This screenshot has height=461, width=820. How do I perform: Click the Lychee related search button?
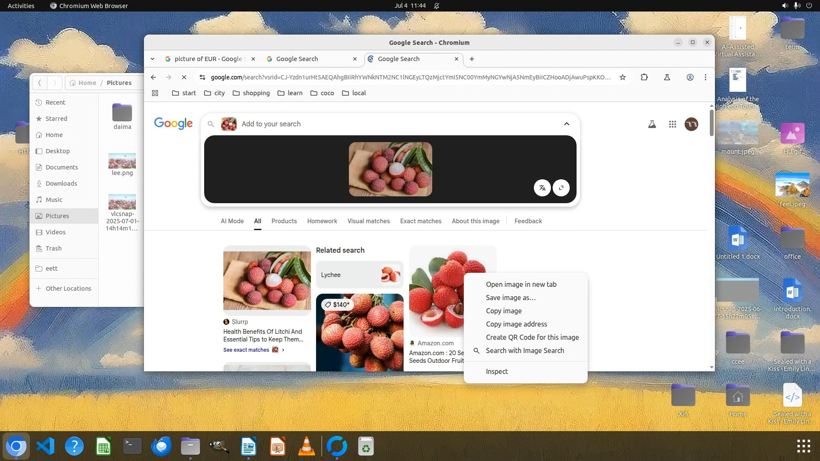pos(360,275)
